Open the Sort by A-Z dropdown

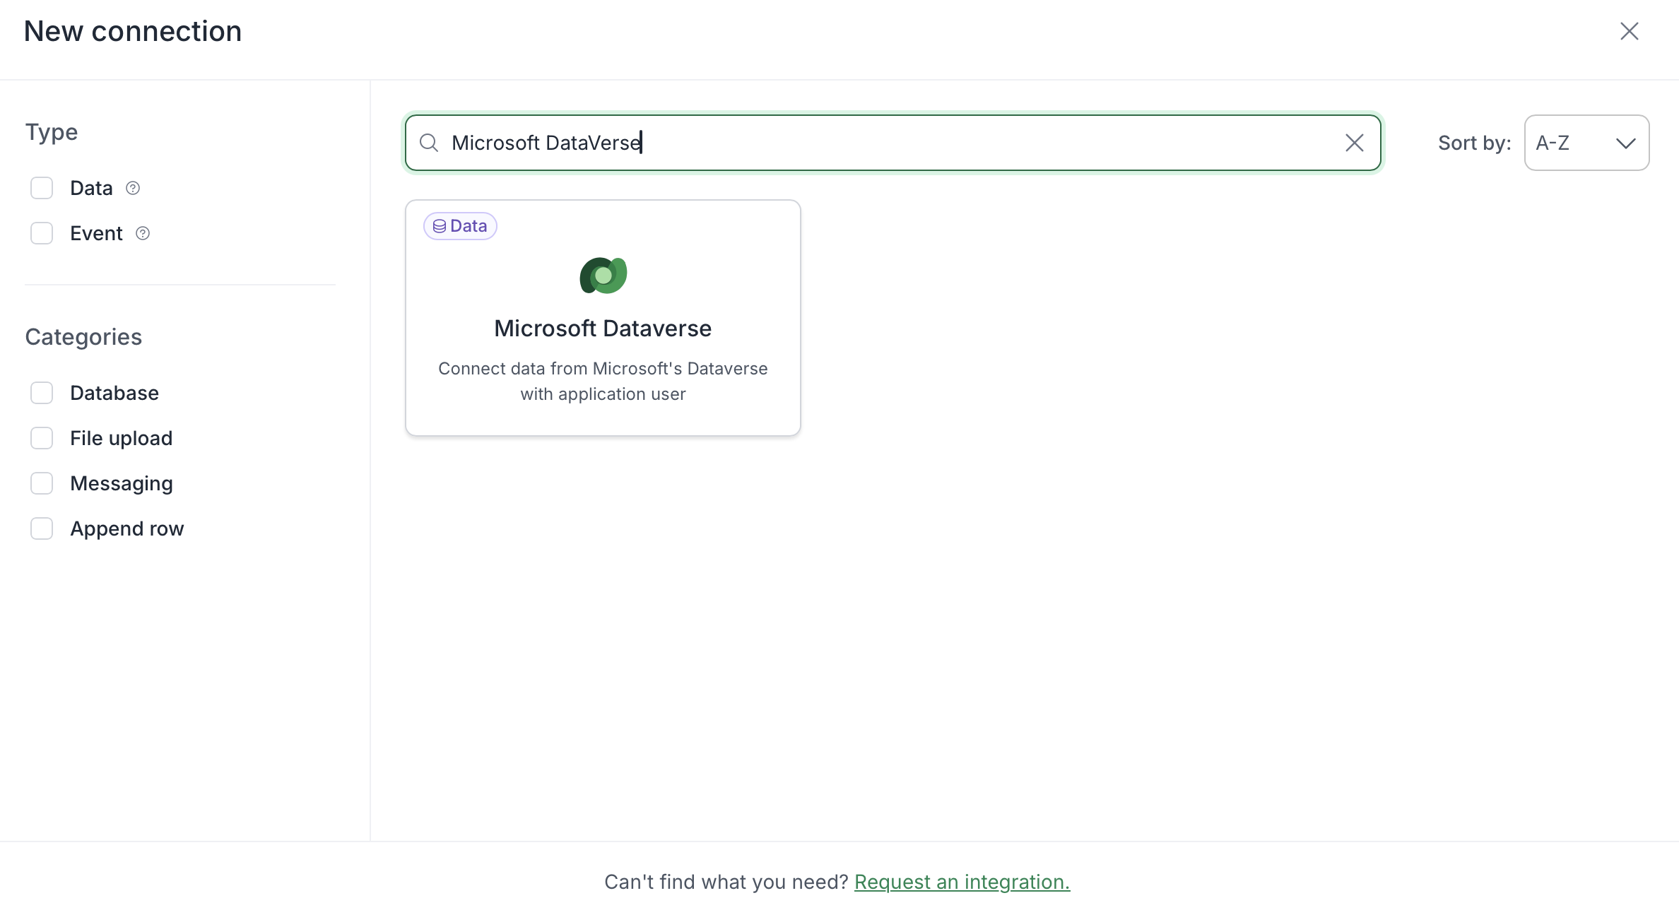click(x=1586, y=143)
